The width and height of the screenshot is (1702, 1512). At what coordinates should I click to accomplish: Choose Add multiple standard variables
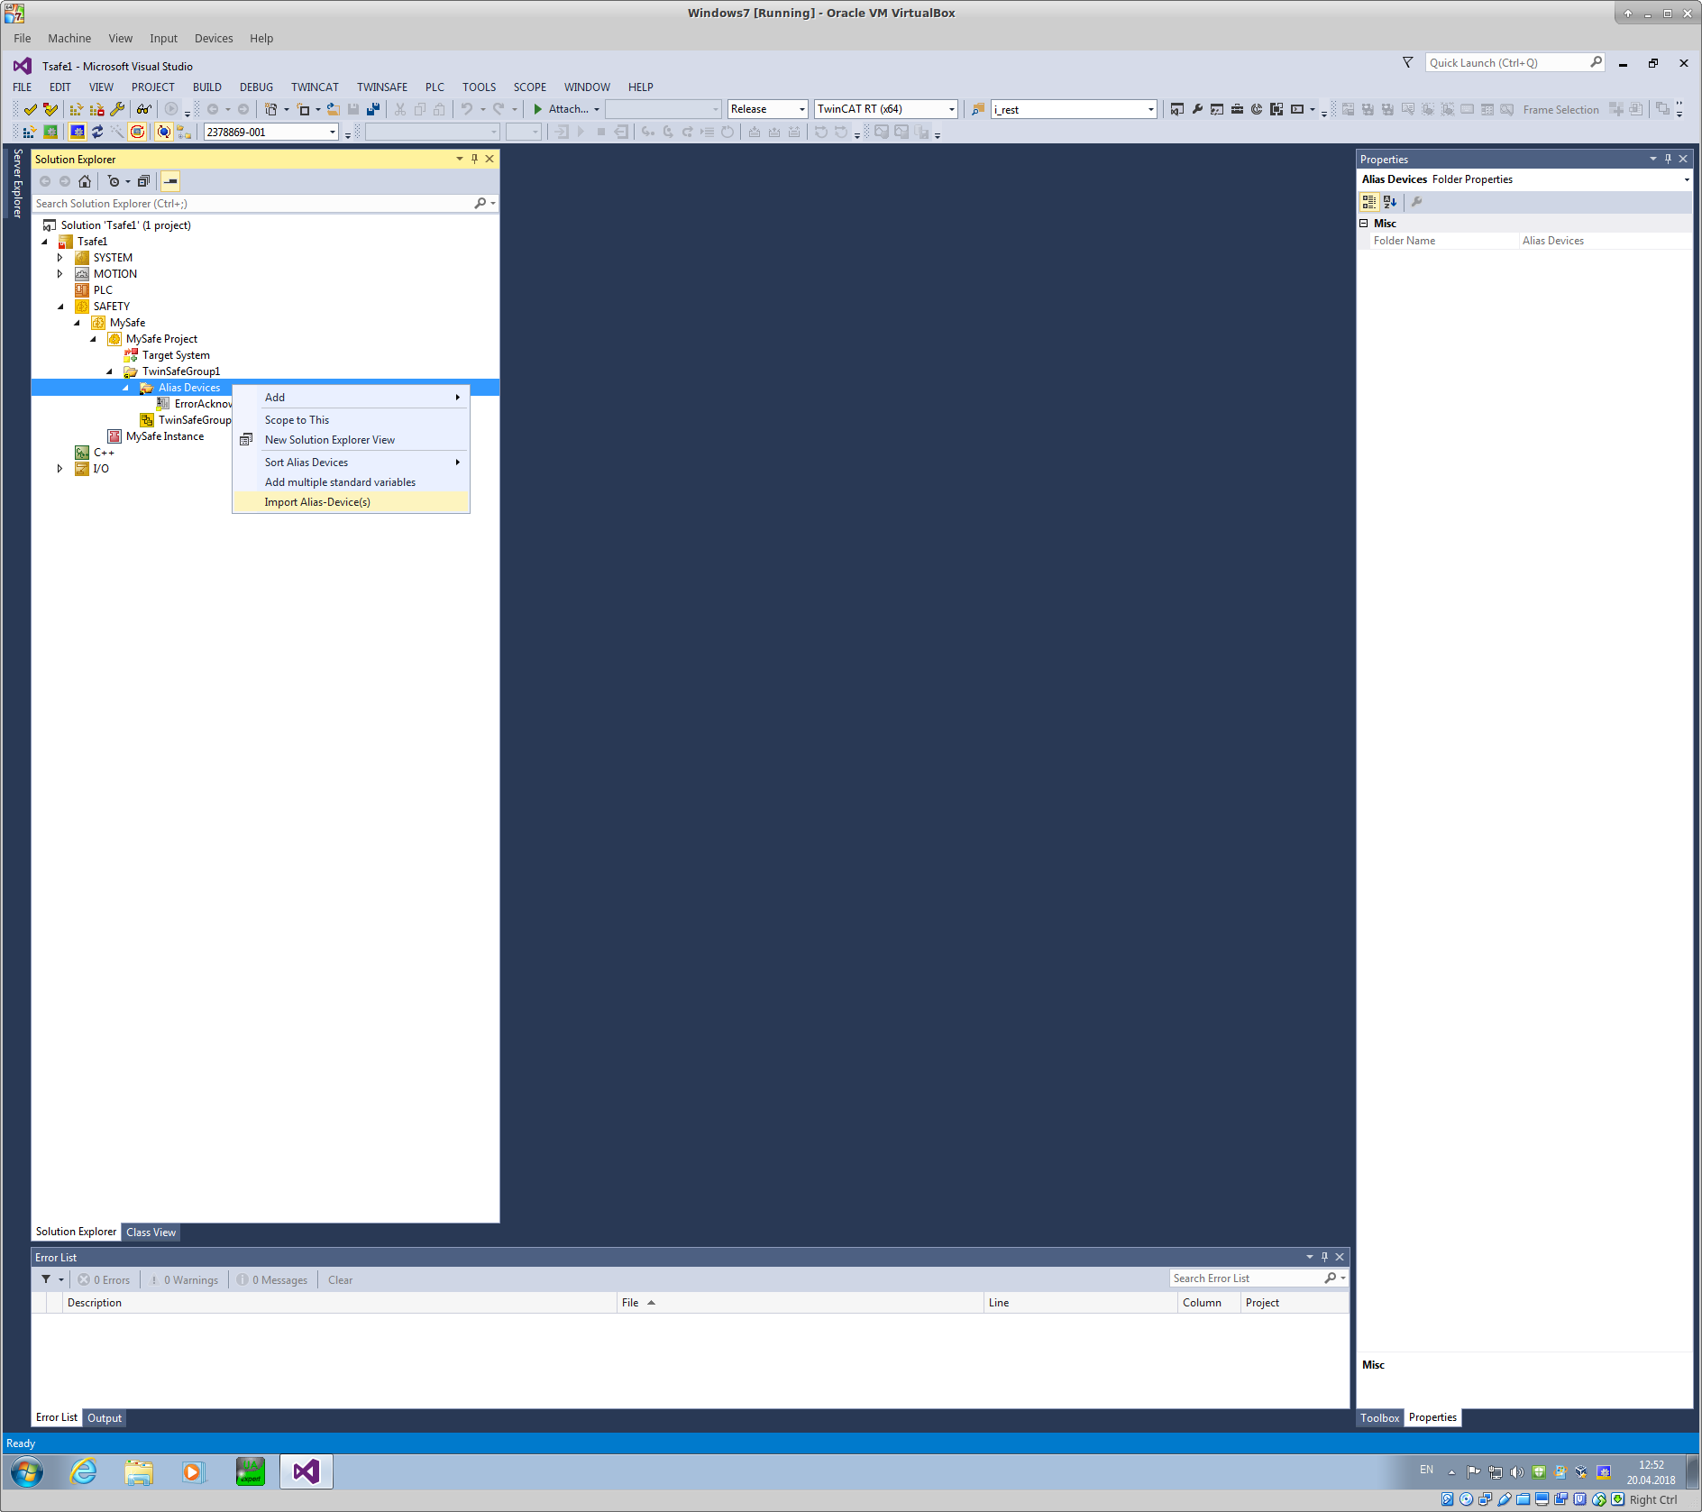(x=352, y=482)
